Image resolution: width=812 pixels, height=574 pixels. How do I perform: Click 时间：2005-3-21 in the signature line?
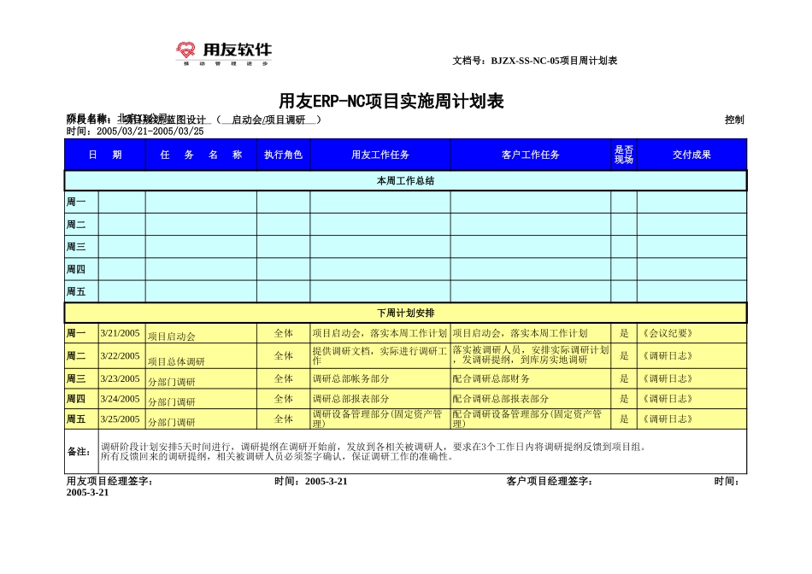tap(311, 482)
